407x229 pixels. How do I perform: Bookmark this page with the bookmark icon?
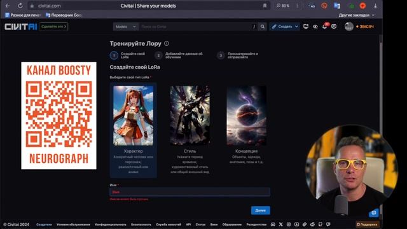pyautogui.click(x=265, y=6)
